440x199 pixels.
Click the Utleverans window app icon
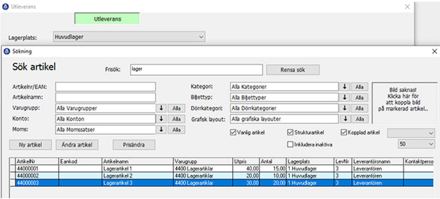point(5,7)
